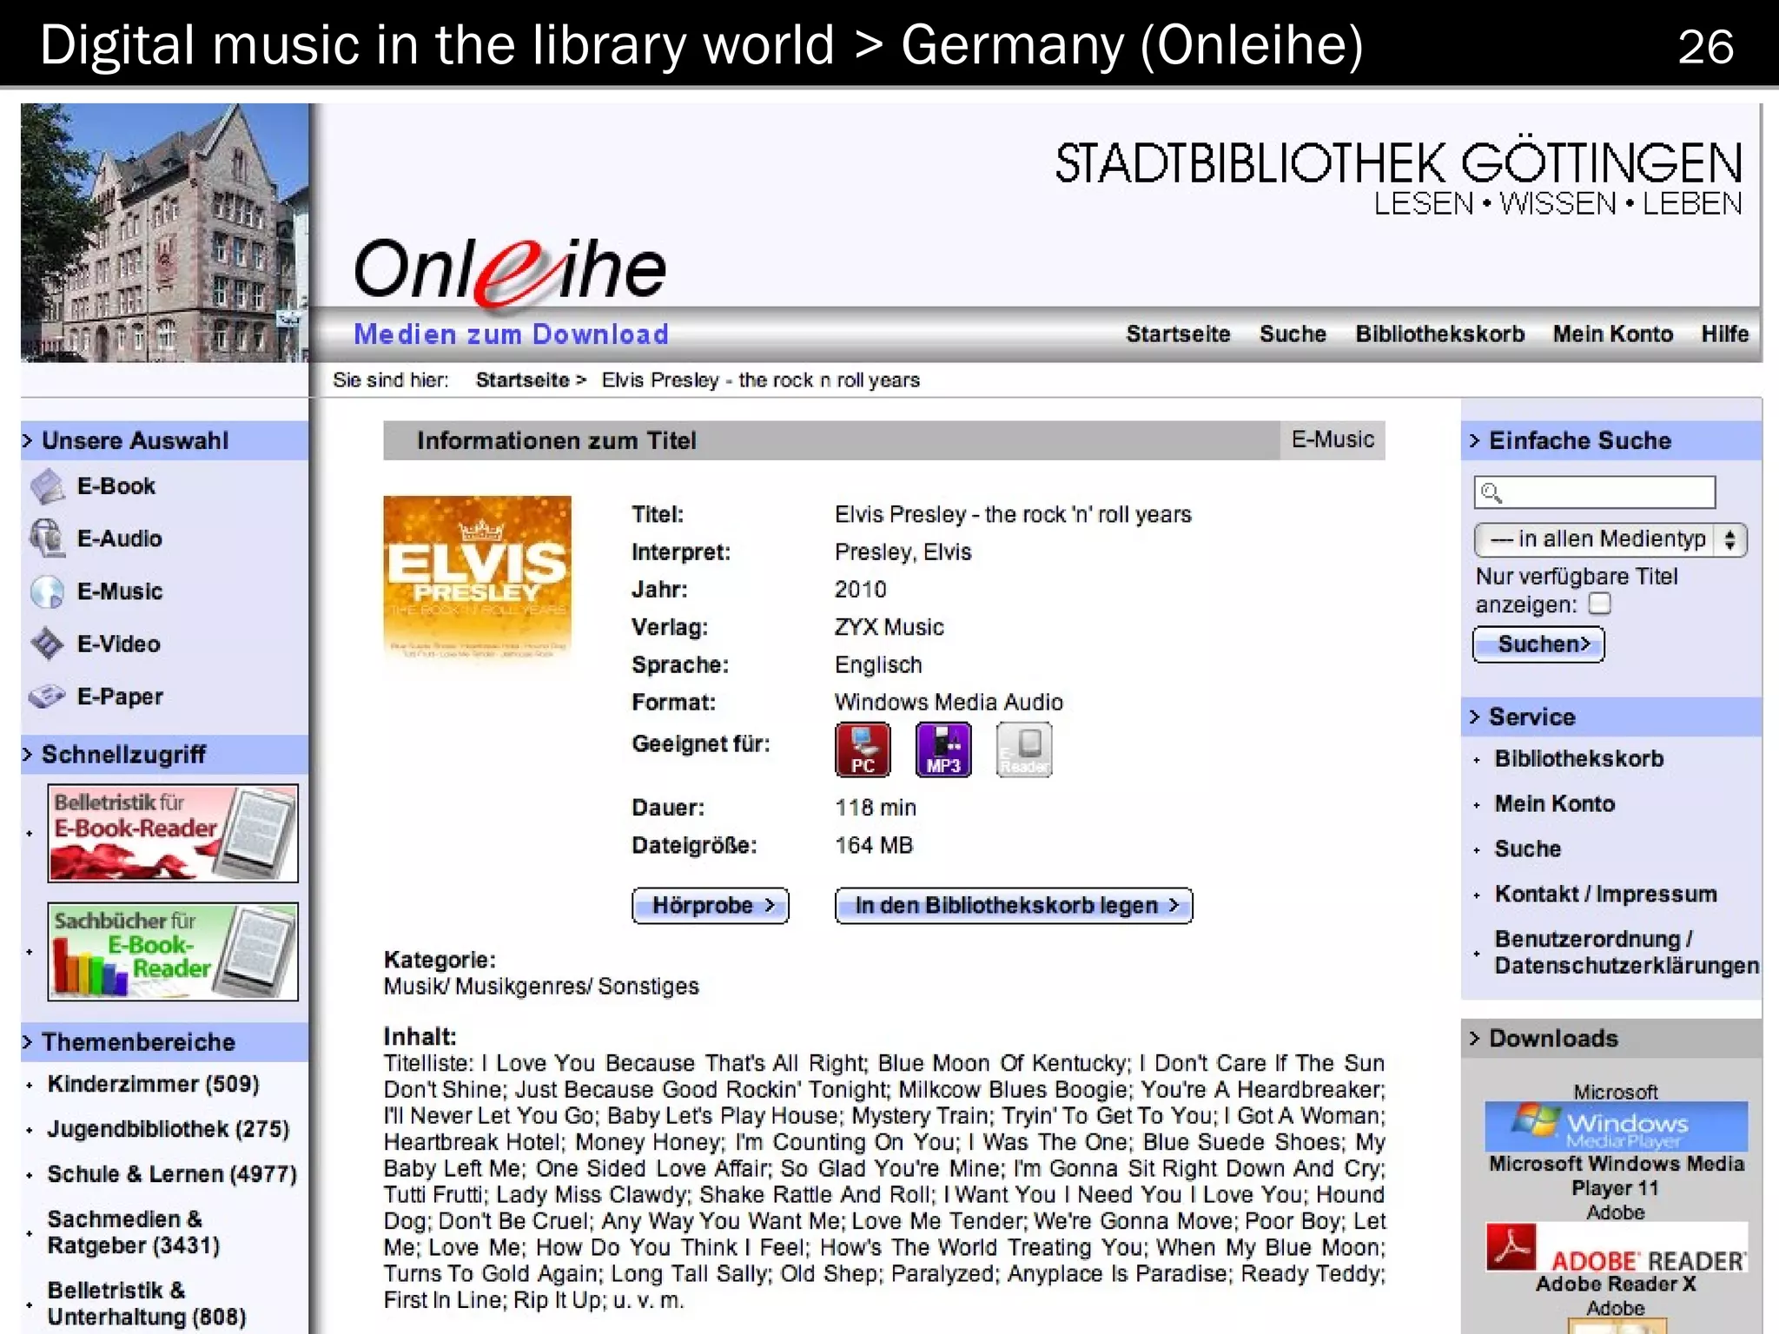This screenshot has height=1334, width=1779.
Task: Open Startseite in the top navigation
Action: click(1178, 334)
